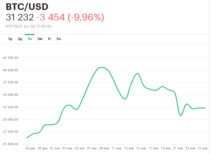Click the BITFINEX exchange label
This screenshot has height=154, width=211.
[x=14, y=26]
